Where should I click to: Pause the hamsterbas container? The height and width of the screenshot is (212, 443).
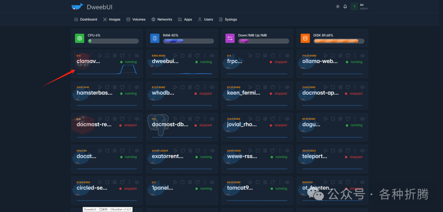pyautogui.click(x=115, y=87)
